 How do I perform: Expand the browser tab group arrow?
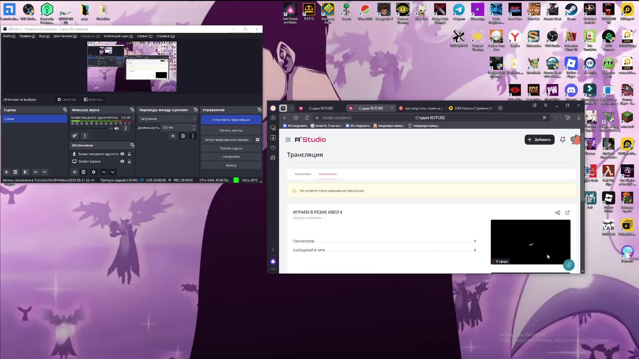[291, 108]
